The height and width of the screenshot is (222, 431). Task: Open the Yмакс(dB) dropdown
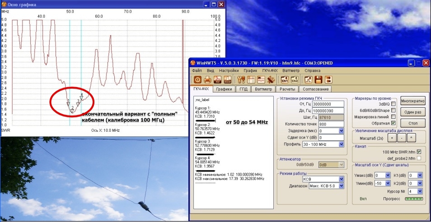coord(388,175)
